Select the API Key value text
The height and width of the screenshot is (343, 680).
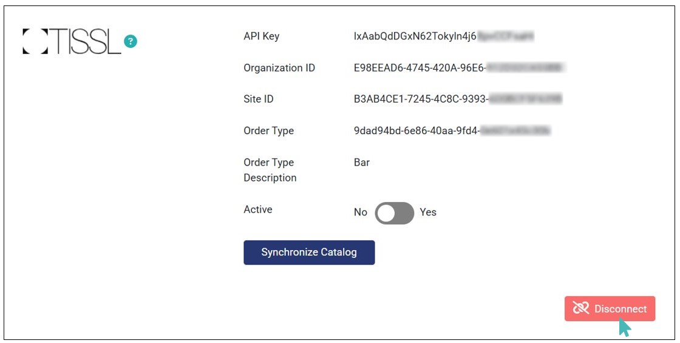point(415,36)
